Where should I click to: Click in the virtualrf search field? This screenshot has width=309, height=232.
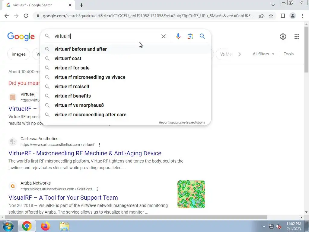(107, 36)
